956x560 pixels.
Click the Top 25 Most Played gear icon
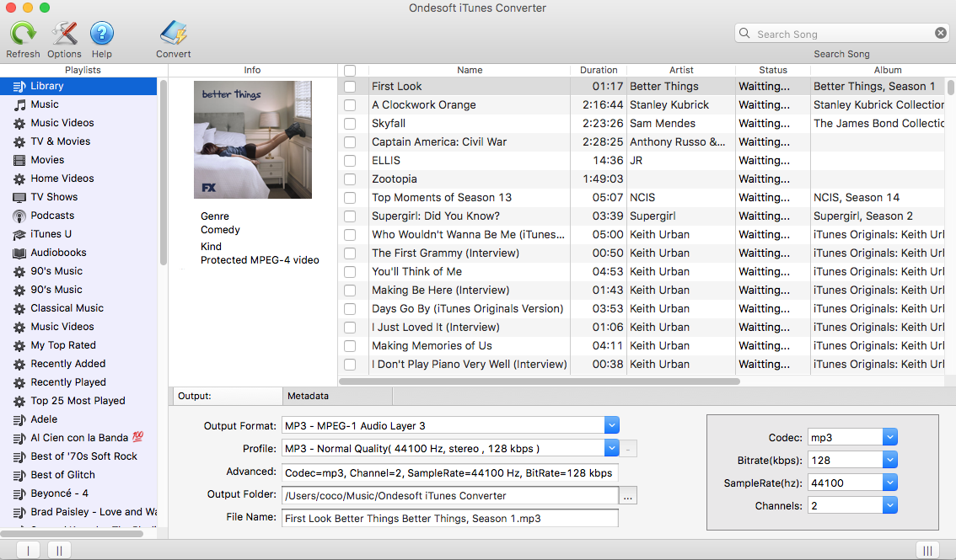(x=19, y=401)
